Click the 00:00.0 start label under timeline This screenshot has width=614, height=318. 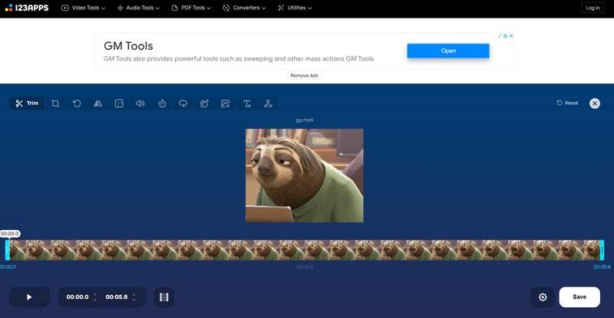point(8,267)
